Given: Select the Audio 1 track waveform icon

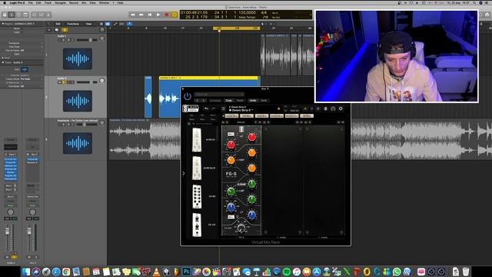Looking at the screenshot, I should [x=78, y=58].
